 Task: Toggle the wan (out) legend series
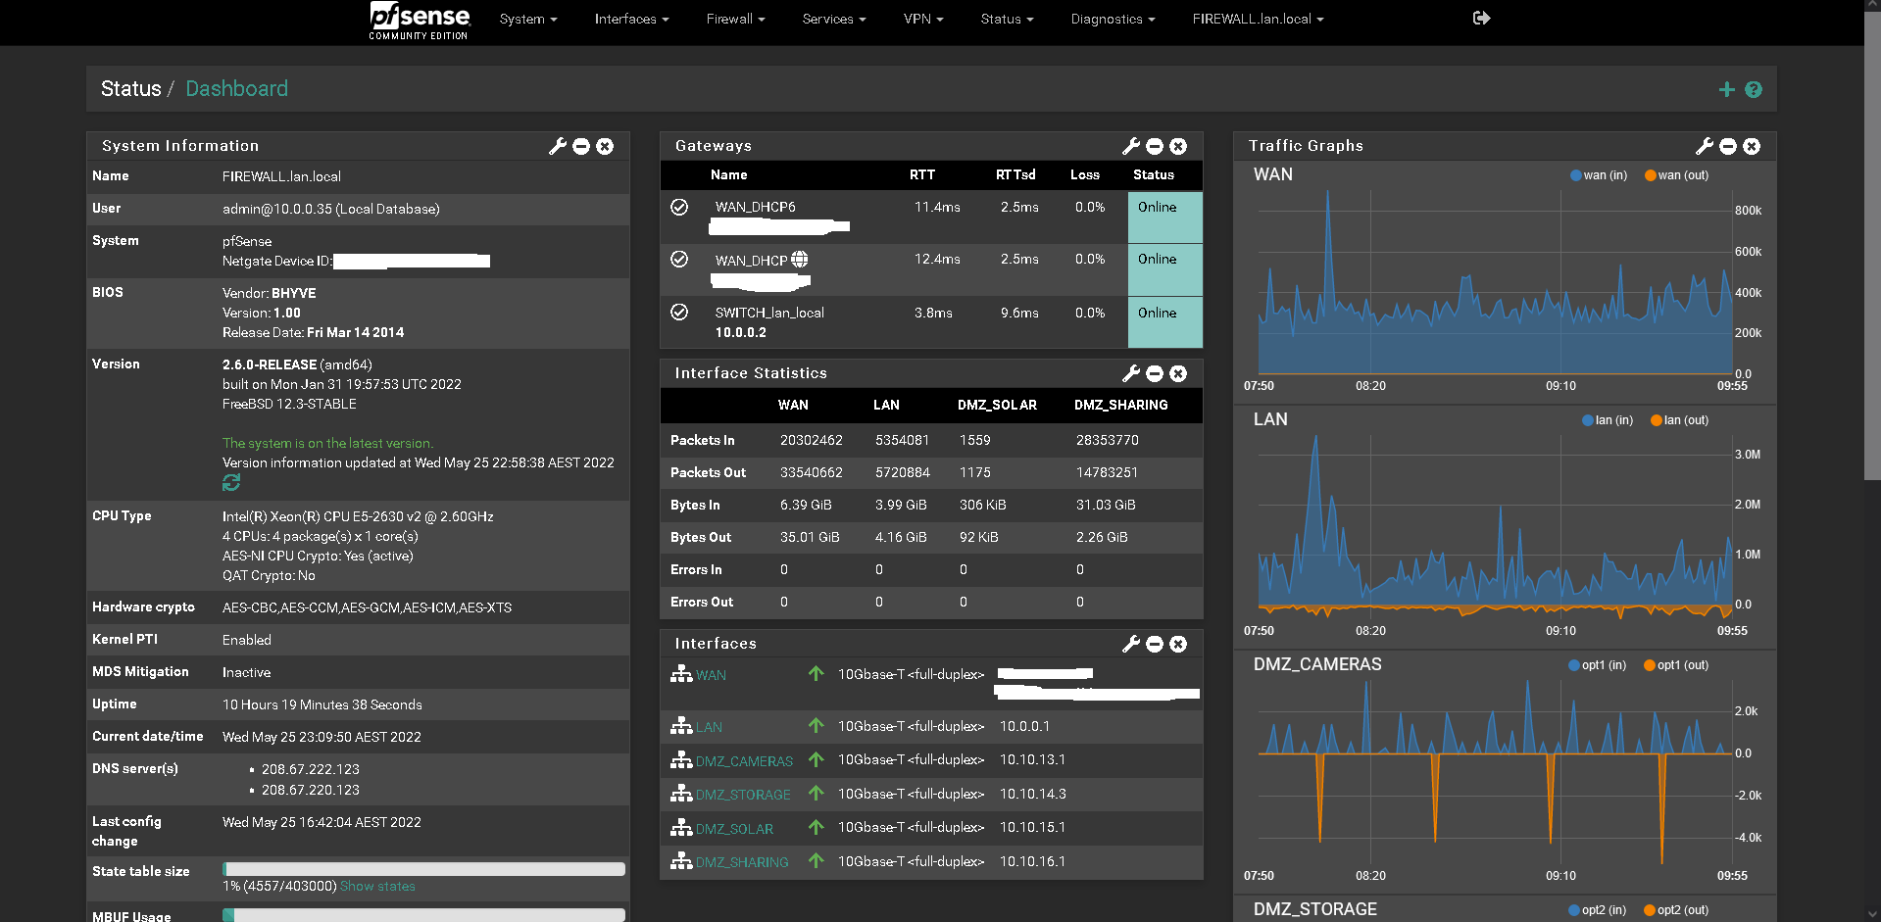click(x=1676, y=175)
